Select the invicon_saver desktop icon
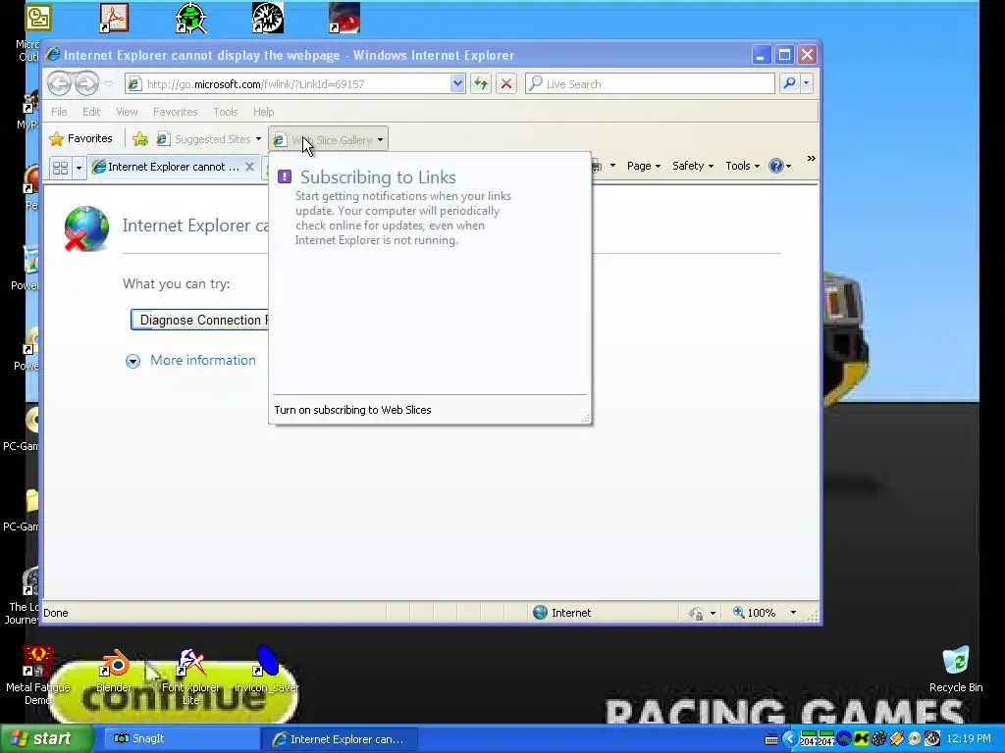 [267, 671]
